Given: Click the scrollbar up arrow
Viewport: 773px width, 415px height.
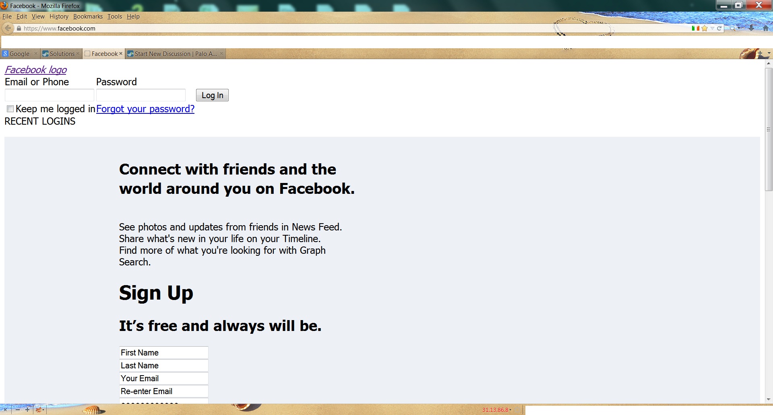Looking at the screenshot, I should click(769, 64).
